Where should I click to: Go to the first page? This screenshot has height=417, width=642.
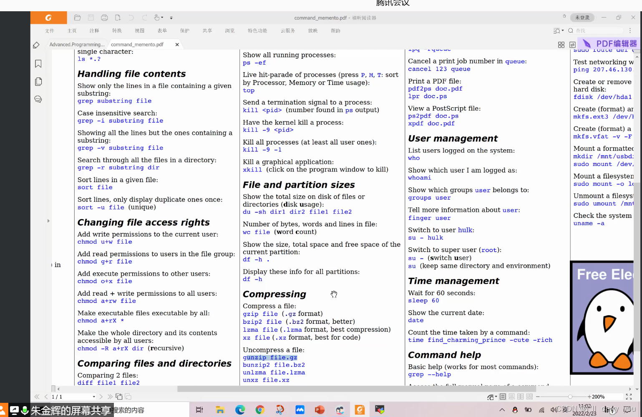pyautogui.click(x=37, y=397)
